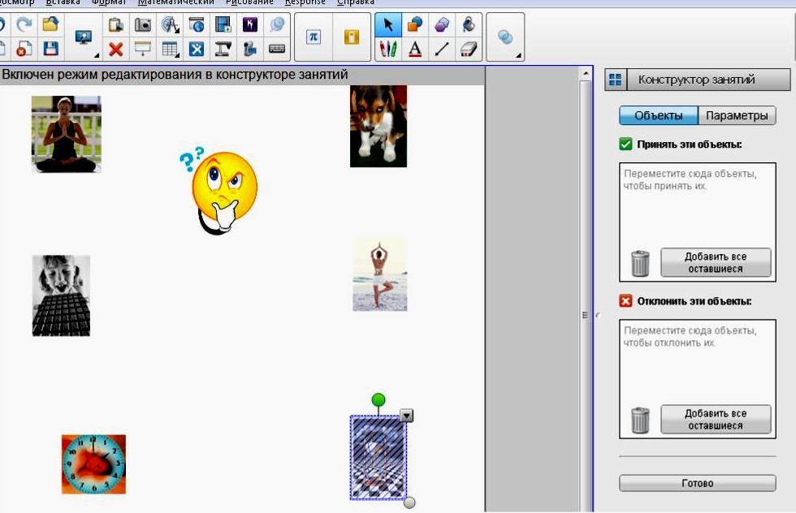Open the Вставка menu
The width and height of the screenshot is (796, 513).
pyautogui.click(x=63, y=2)
